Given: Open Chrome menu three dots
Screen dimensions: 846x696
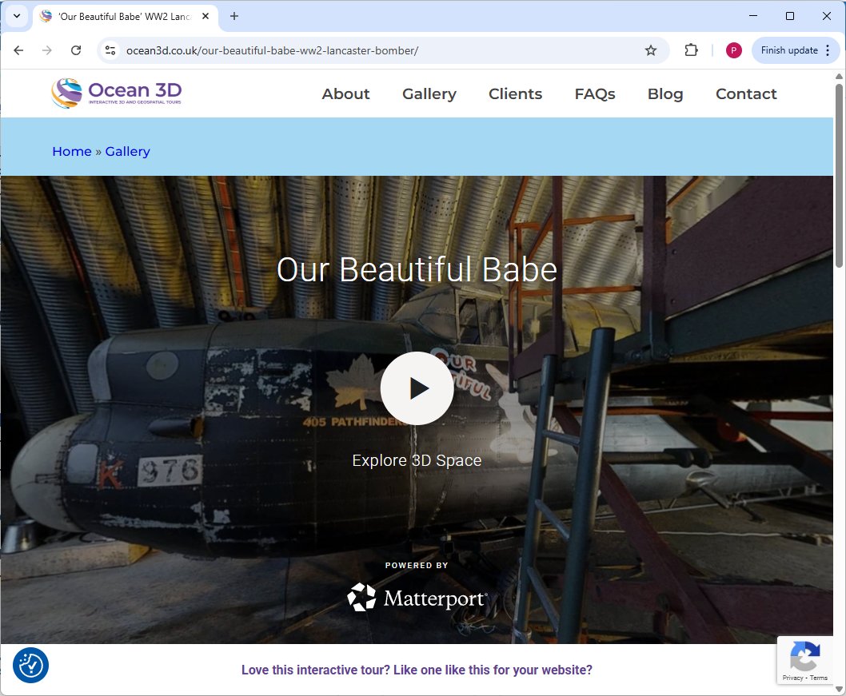Looking at the screenshot, I should 828,50.
